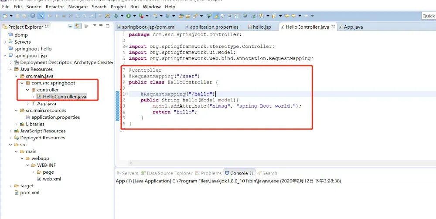436x219 pixels.
Task: Click the Resume debug icon
Action: [x=50, y=16]
